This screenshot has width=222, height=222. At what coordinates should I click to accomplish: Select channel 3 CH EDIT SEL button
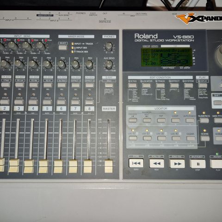(20, 85)
